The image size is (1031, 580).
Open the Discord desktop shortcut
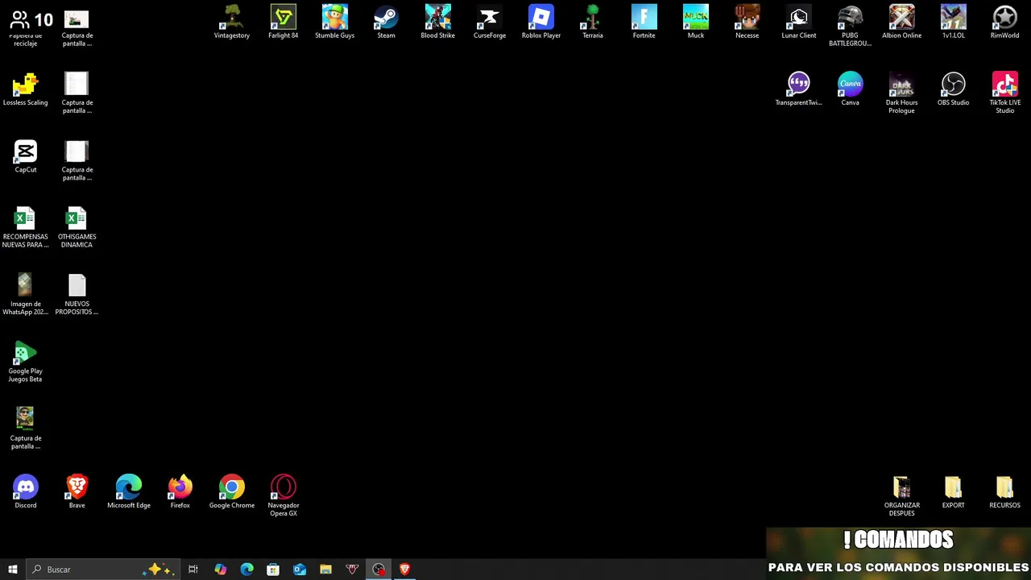[x=26, y=491]
